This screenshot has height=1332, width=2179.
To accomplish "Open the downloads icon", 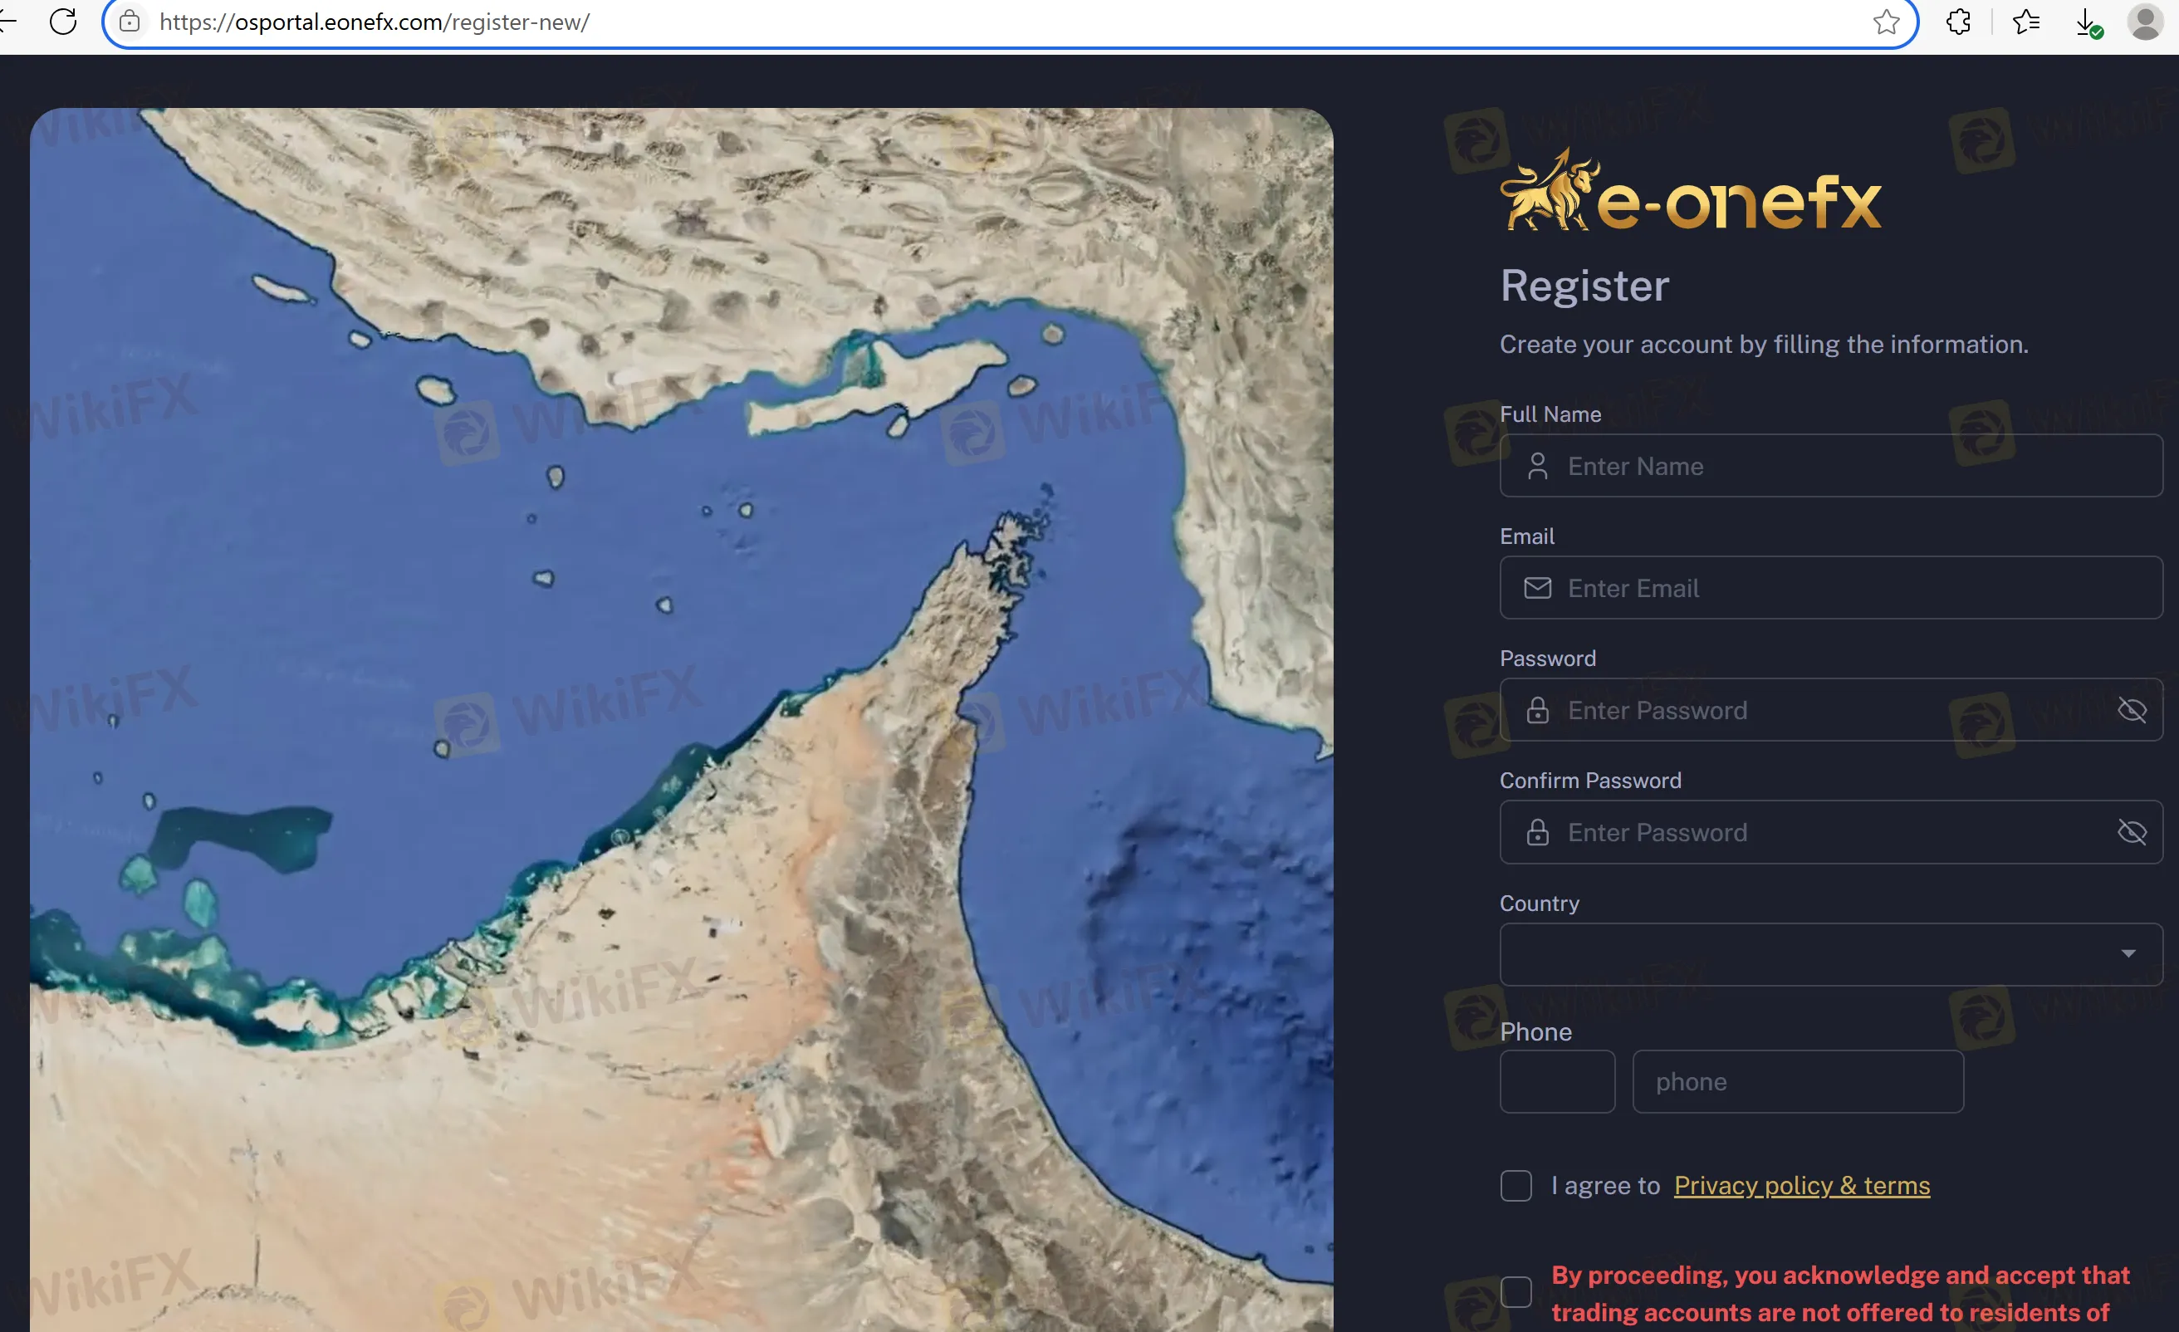I will tap(2087, 22).
